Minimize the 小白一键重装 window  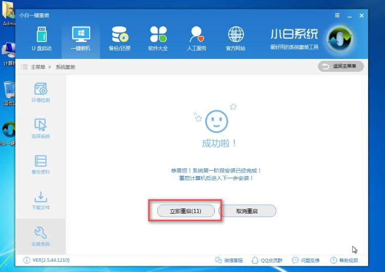click(350, 16)
